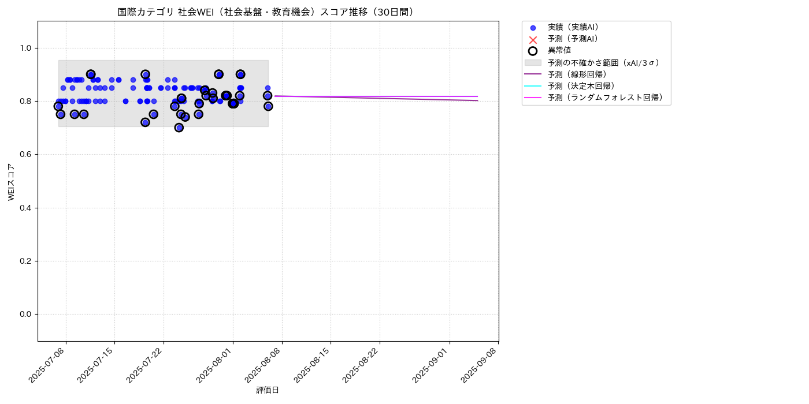Click the right end of the magenta random forest line
Viewport: 809px width, 404px height.
pyautogui.click(x=477, y=96)
